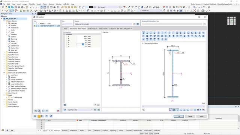Image resolution: width=240 pixels, height=135 pixels.
Task: Select the plus-shaped cross section icon
Action: coord(143,39)
